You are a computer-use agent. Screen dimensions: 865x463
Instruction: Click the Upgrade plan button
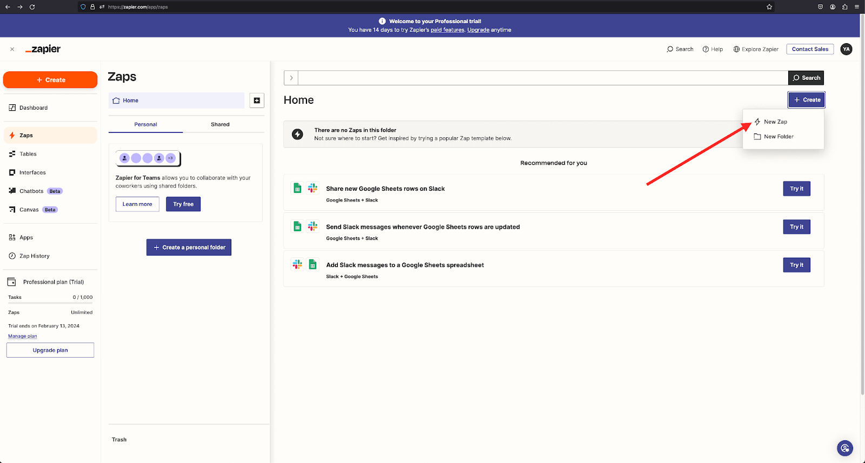[x=50, y=350]
